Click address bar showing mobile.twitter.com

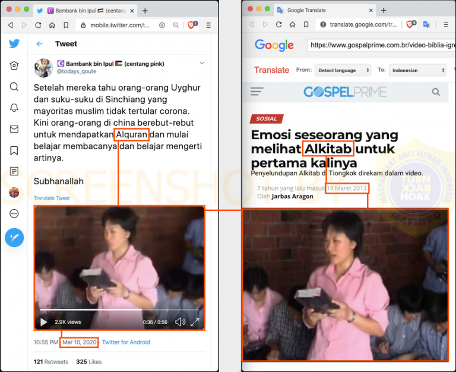[x=120, y=25]
